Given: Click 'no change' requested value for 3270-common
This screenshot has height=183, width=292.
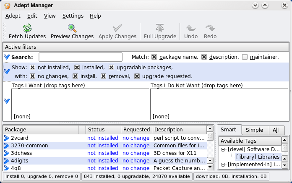Looking at the screenshot, I should [136, 146].
